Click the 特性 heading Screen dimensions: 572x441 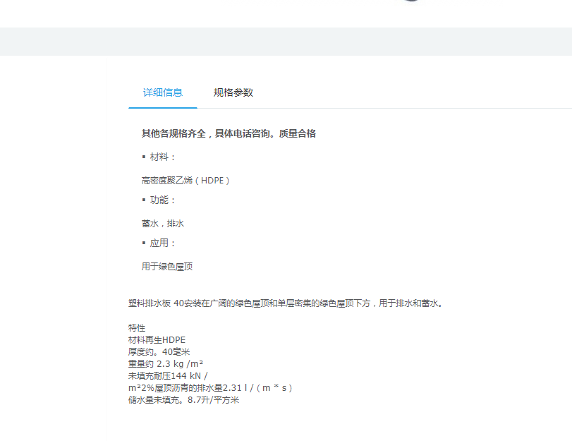(x=137, y=328)
